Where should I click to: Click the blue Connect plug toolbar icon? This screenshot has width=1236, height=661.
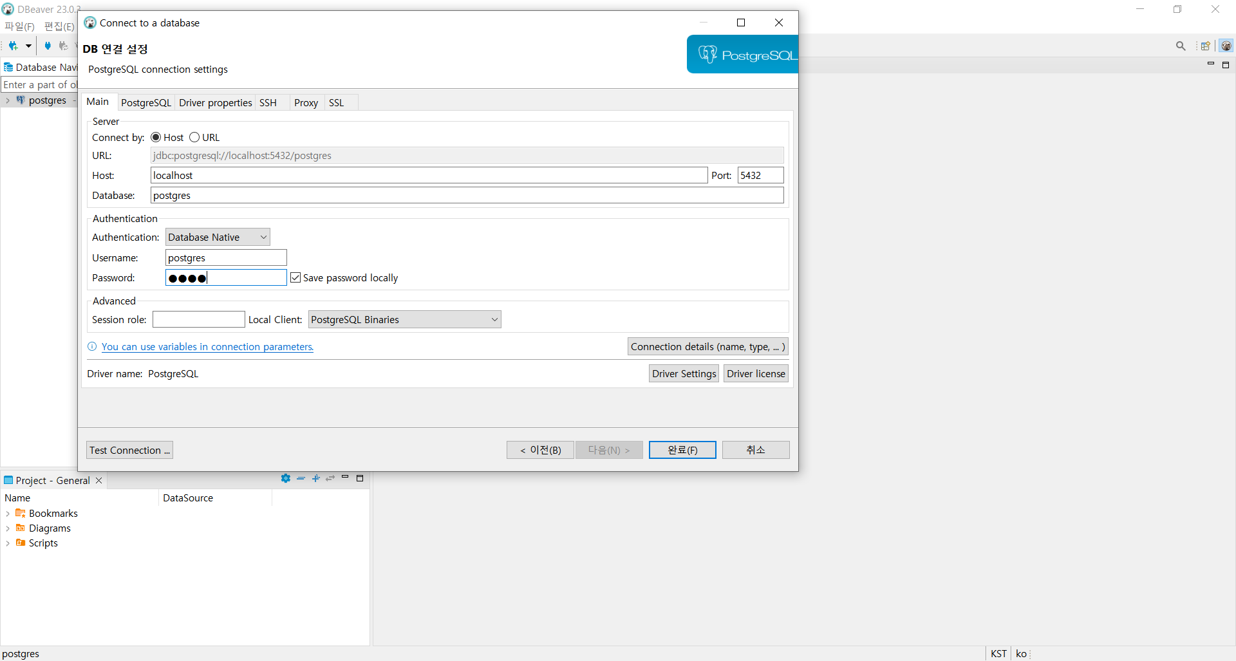(47, 46)
